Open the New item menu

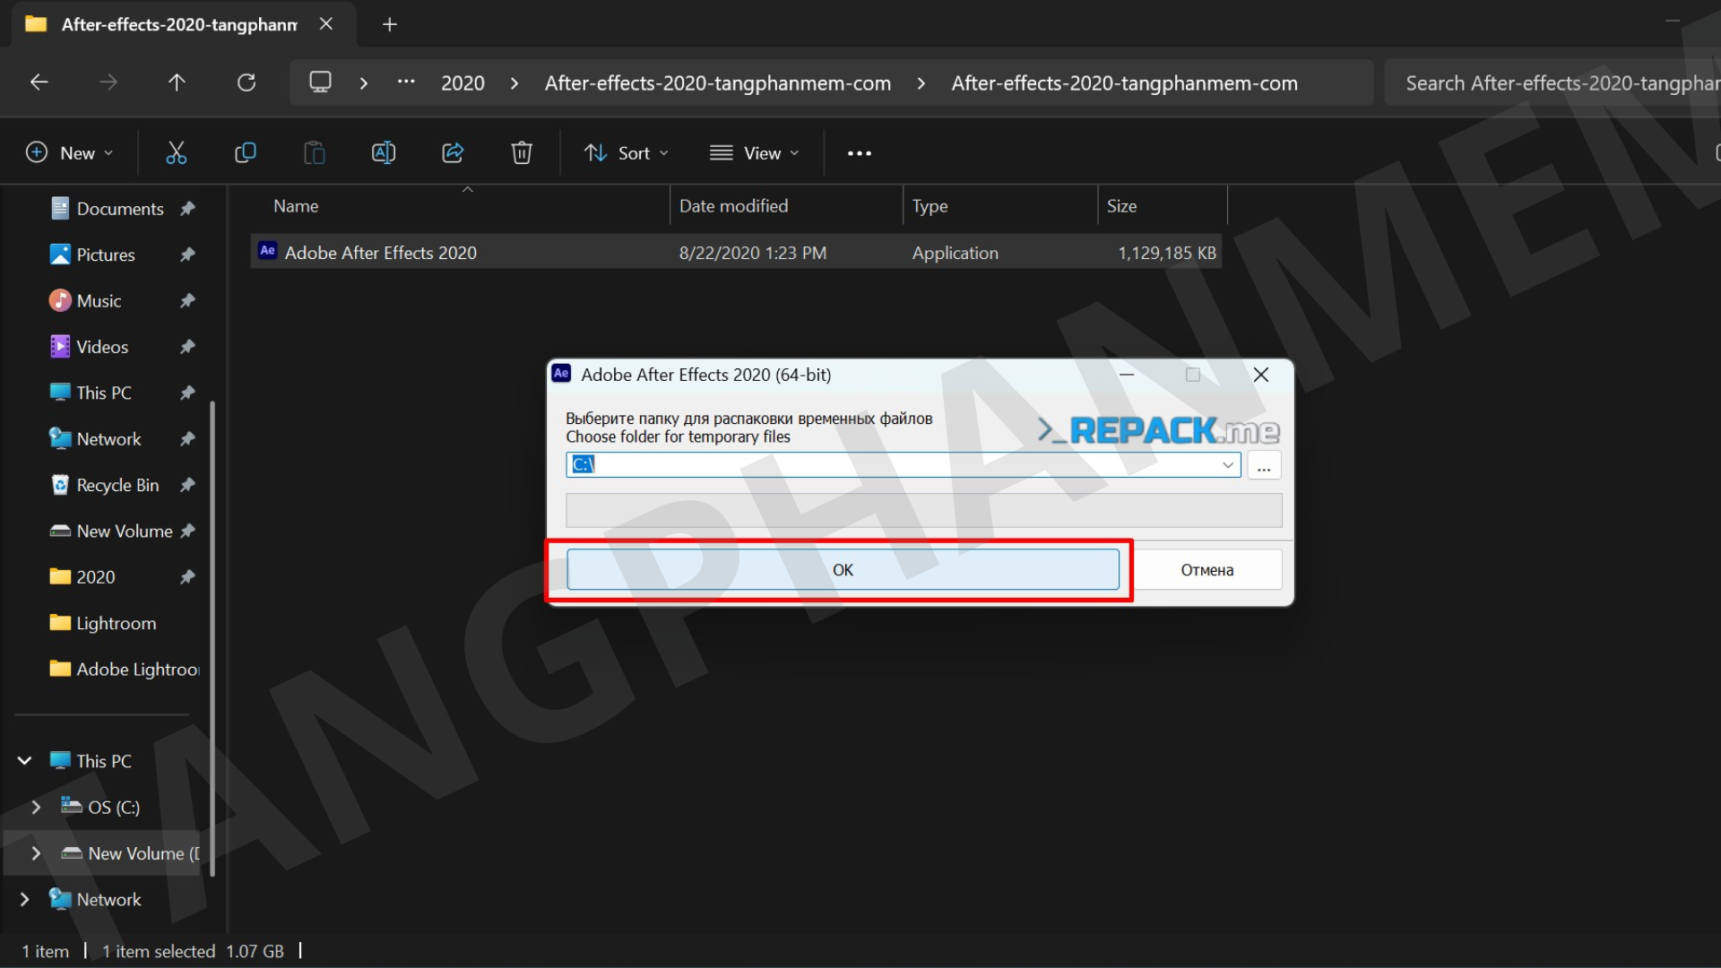point(70,153)
